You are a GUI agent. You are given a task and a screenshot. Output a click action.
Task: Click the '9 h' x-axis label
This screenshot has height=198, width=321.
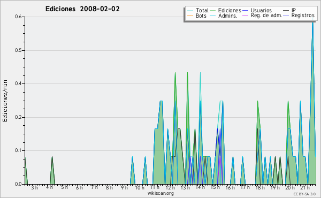[124, 187]
